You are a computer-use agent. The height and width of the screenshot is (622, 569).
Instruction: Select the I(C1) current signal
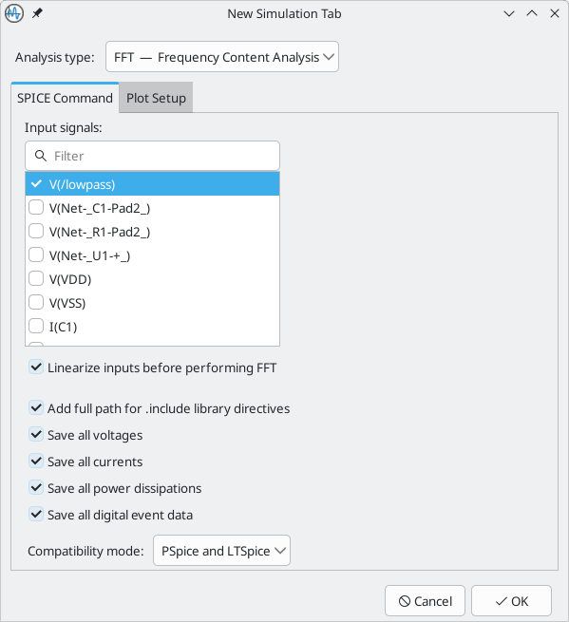[x=36, y=327]
